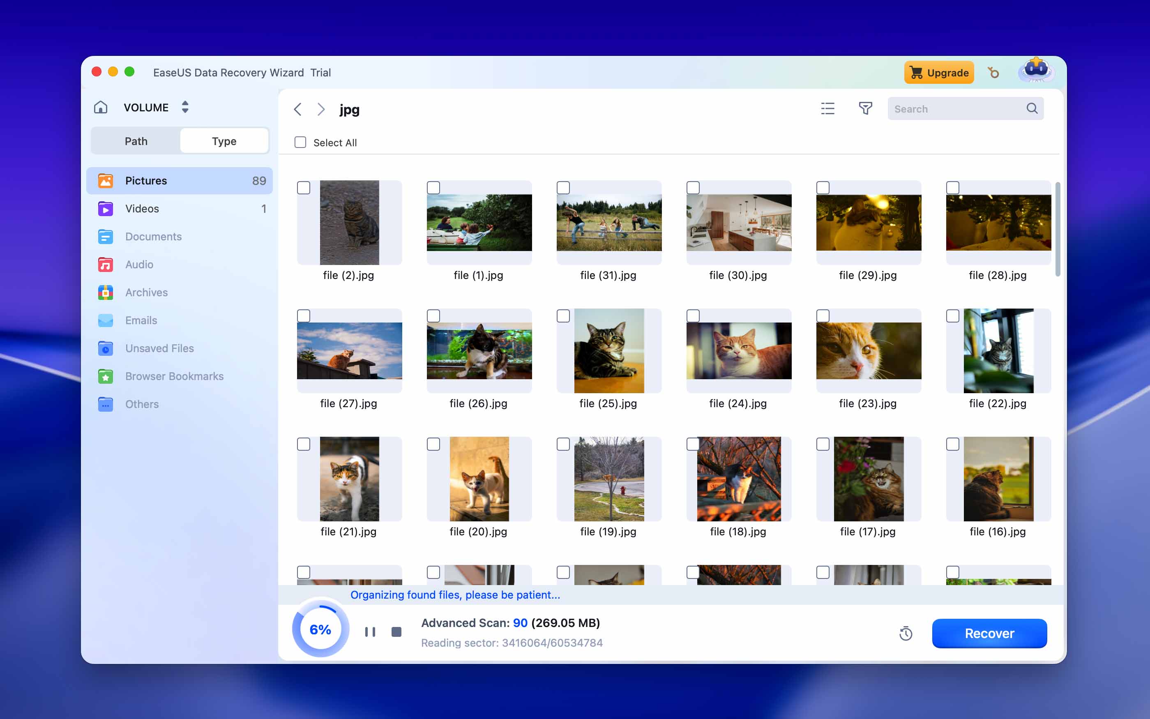Click the Upgrade button

pyautogui.click(x=938, y=72)
